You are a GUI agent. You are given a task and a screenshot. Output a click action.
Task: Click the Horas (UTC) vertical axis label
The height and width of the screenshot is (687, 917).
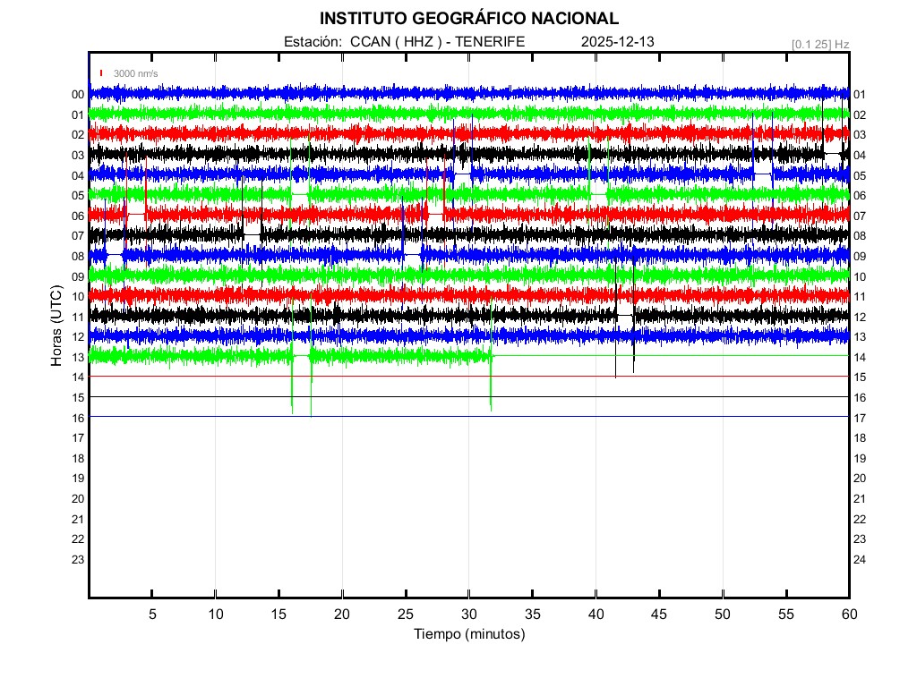[56, 327]
